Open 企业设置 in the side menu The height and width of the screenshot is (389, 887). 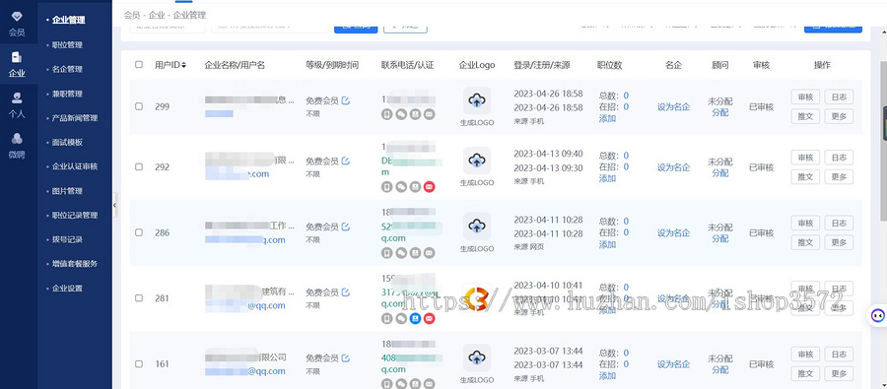(x=67, y=288)
